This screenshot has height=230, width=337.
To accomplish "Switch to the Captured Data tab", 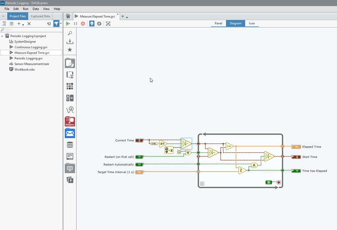I will pyautogui.click(x=40, y=16).
